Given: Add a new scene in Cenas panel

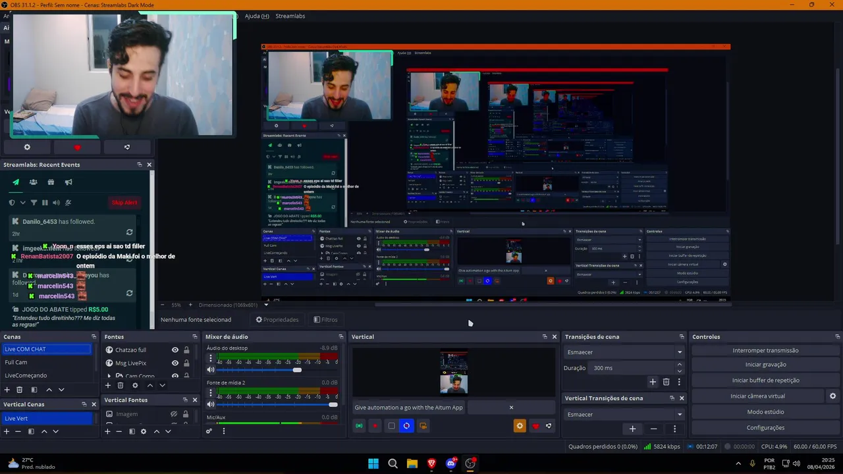Looking at the screenshot, I should [7, 390].
